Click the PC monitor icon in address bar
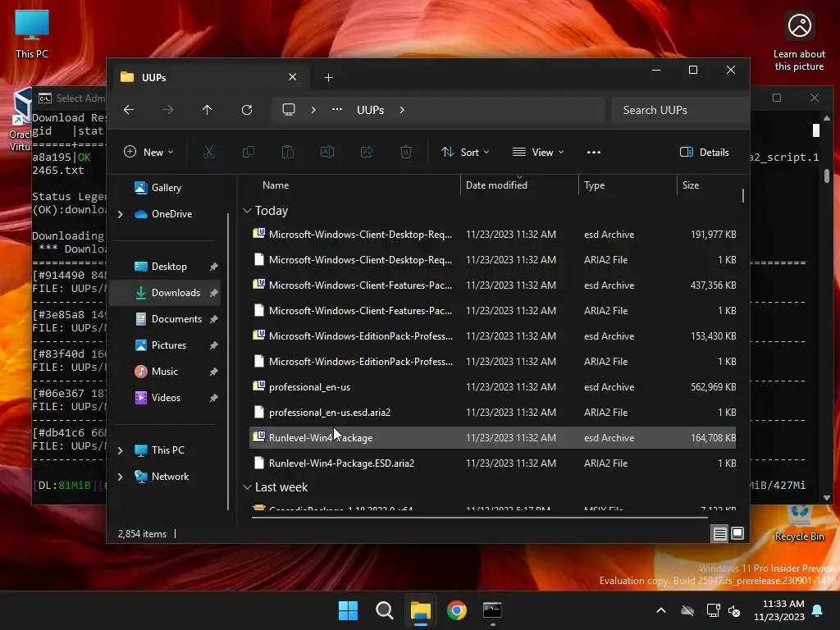Screen dimensions: 840x630 pos(289,110)
